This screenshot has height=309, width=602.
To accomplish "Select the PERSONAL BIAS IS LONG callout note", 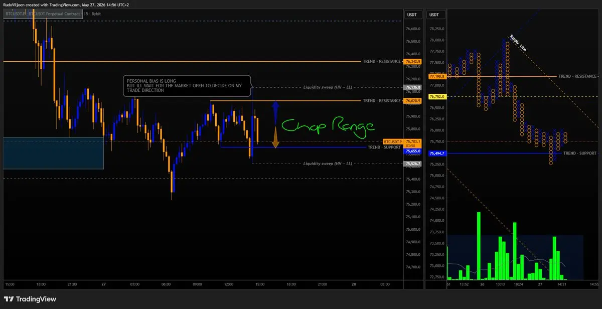I will (x=186, y=86).
